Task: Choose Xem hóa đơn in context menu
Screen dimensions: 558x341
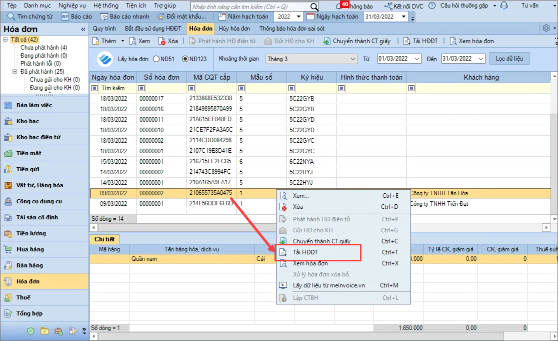Action: coord(344,263)
